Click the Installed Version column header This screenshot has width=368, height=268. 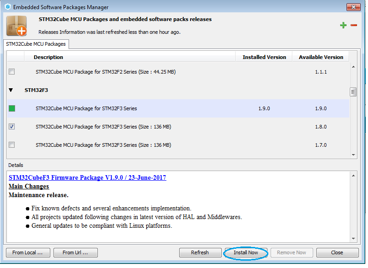click(264, 57)
